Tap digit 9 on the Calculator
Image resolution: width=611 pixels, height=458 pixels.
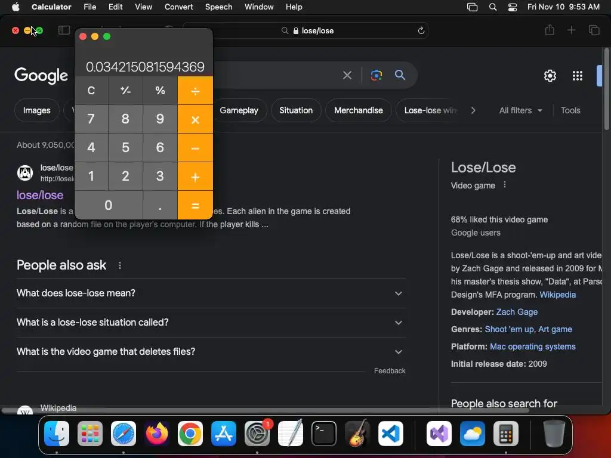tap(160, 119)
